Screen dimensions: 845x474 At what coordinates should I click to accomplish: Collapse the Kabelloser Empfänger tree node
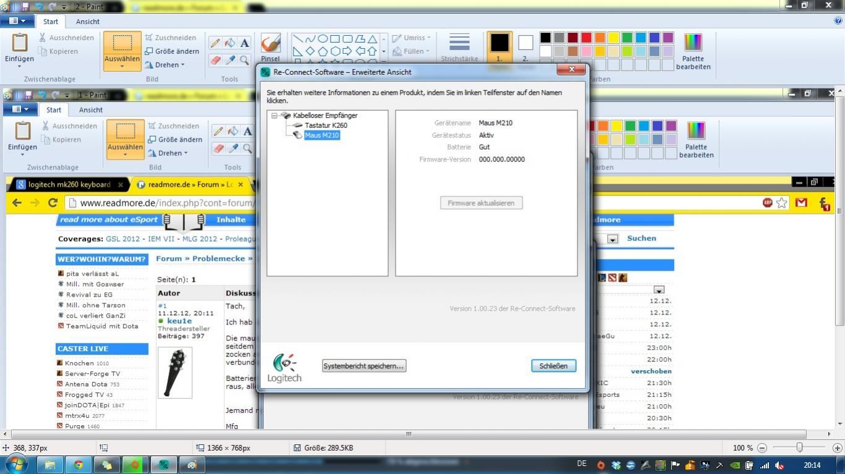[274, 116]
